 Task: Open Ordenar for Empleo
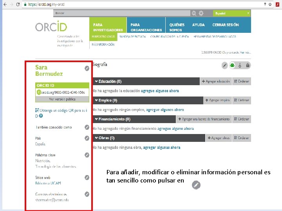click(x=242, y=100)
